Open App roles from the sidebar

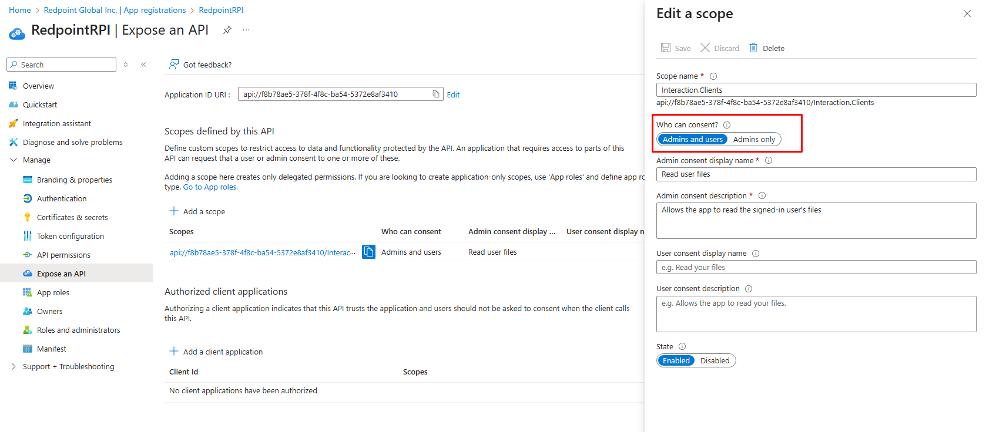(53, 293)
